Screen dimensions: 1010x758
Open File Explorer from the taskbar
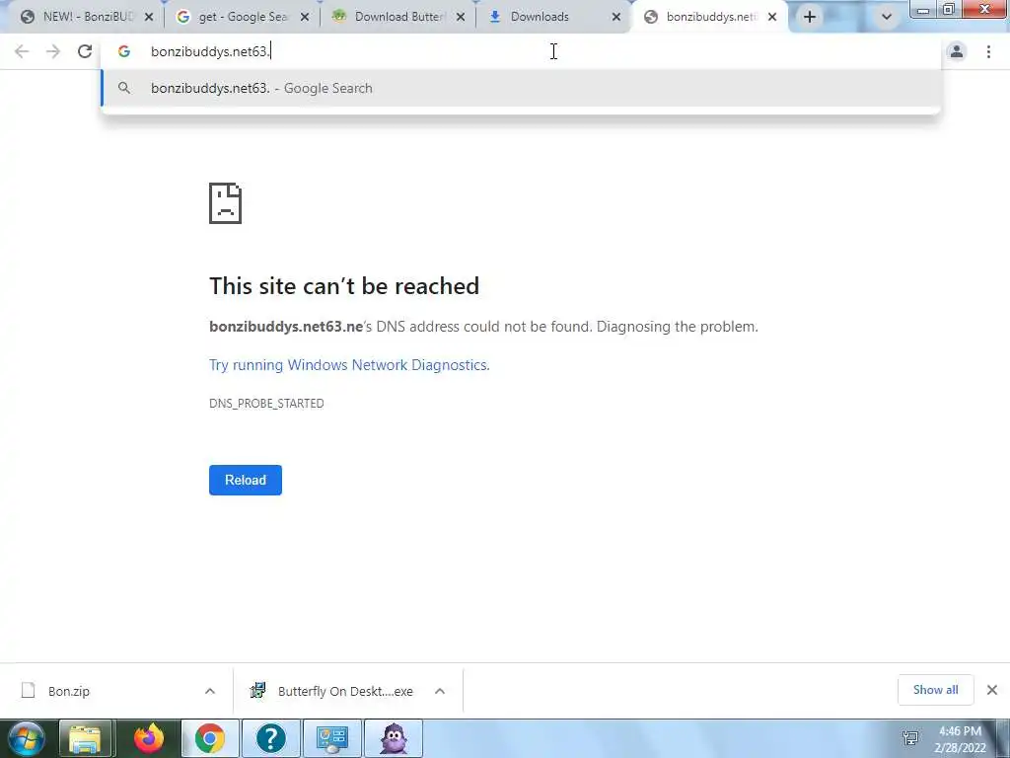point(86,738)
